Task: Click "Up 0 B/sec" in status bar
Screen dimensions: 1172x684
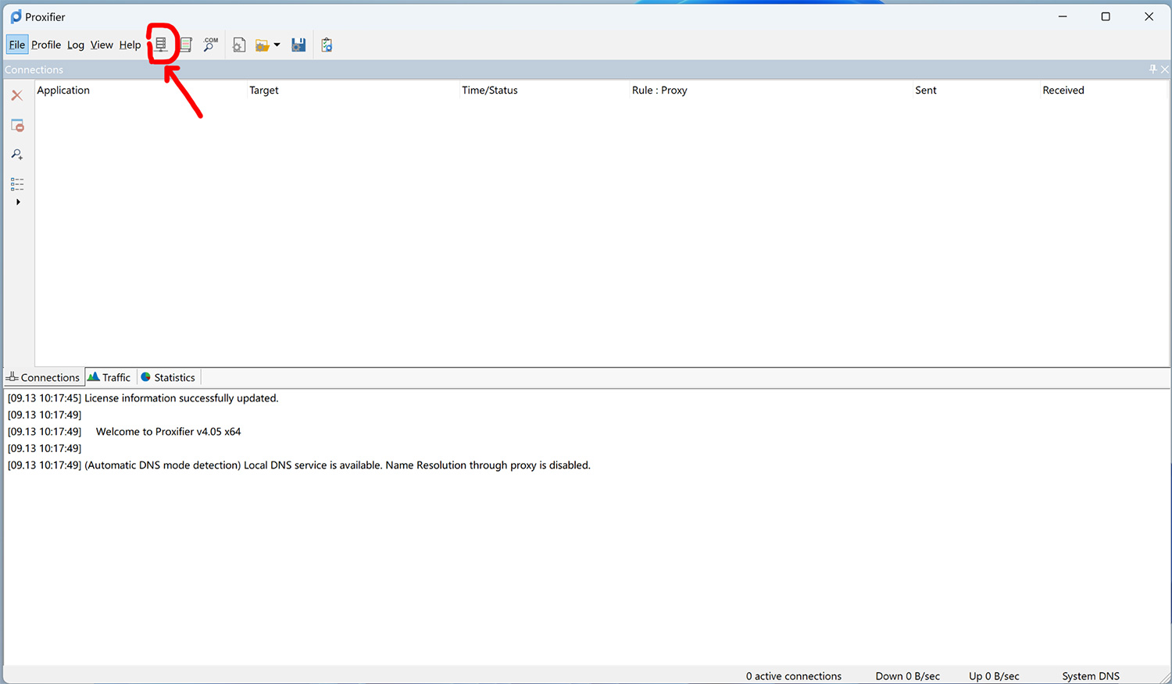Action: click(994, 676)
